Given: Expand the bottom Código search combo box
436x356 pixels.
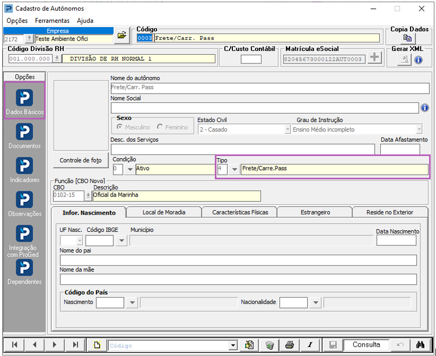Looking at the screenshot, I should click(x=233, y=345).
